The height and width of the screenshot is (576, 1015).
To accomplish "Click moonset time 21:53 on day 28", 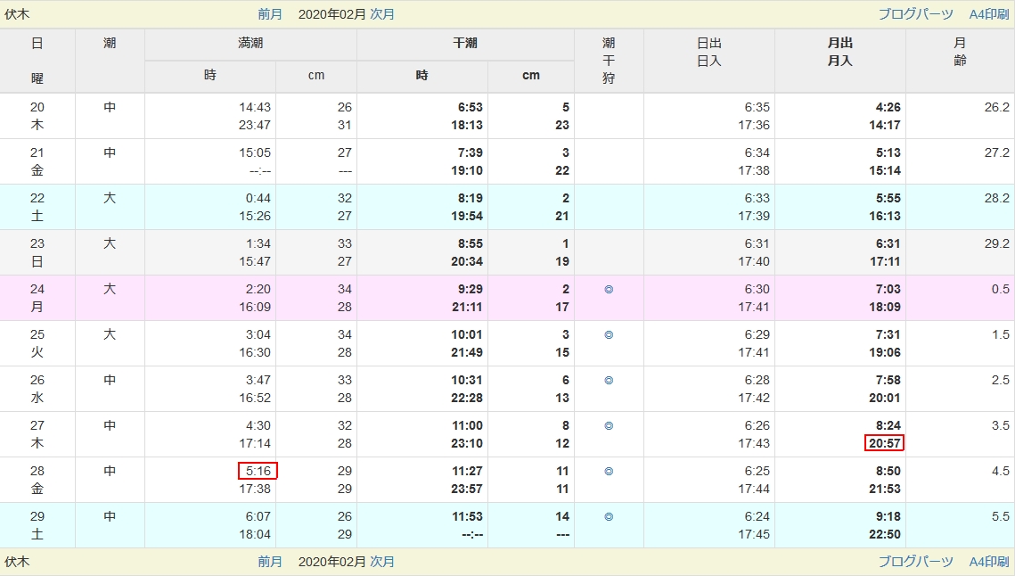I will 885,488.
